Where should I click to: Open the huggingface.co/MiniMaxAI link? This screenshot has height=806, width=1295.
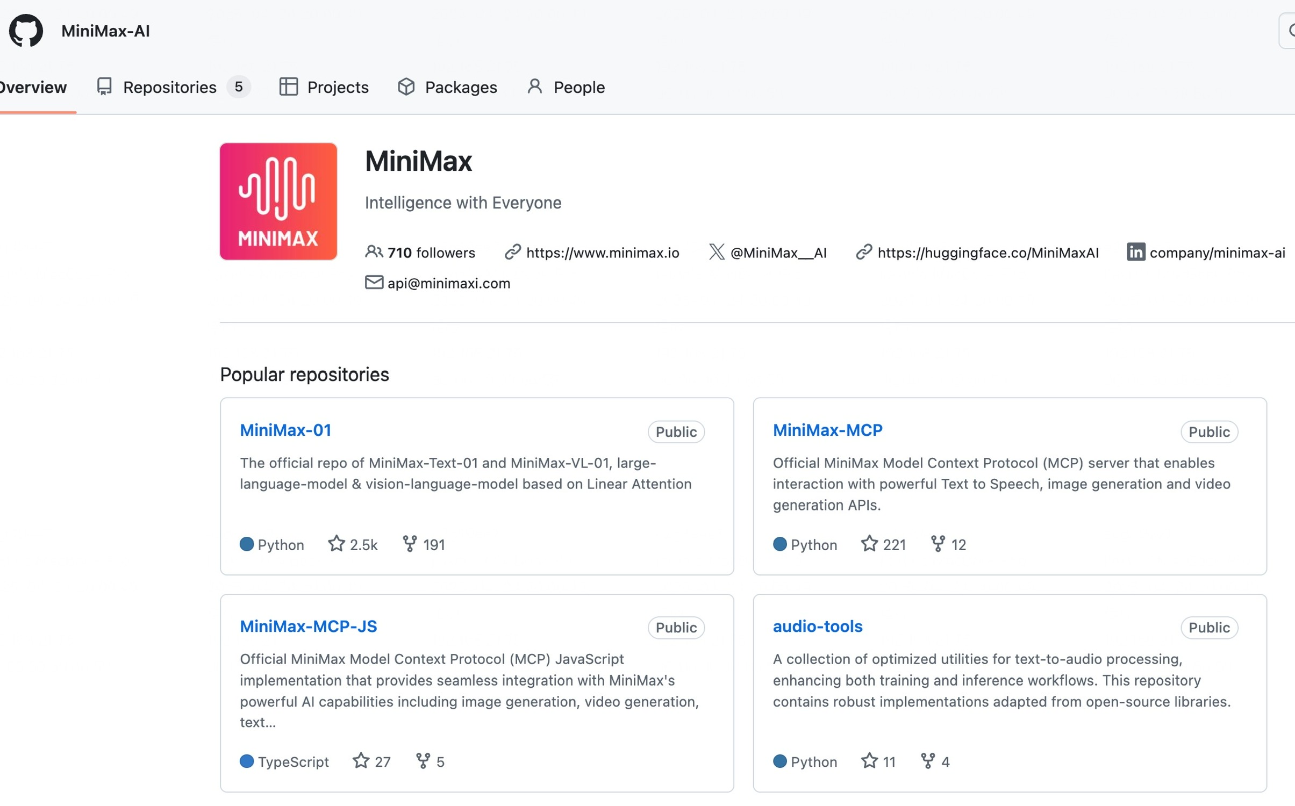click(988, 253)
